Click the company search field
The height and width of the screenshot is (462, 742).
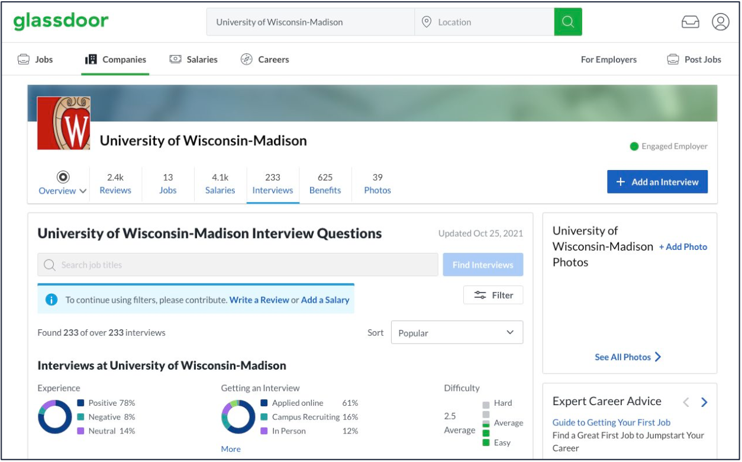[x=311, y=22]
